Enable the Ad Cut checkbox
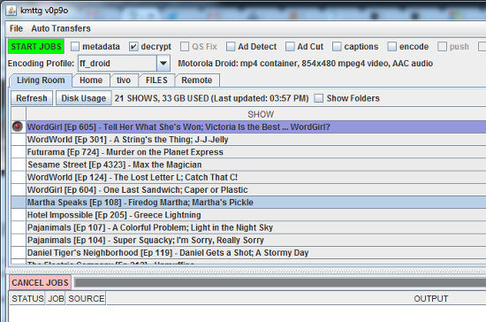The width and height of the screenshot is (486, 322). (x=290, y=47)
